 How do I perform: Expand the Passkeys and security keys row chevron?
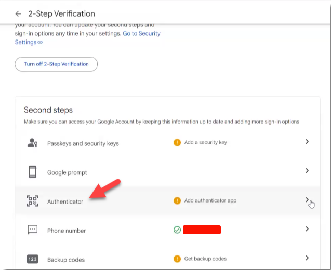coord(307,142)
